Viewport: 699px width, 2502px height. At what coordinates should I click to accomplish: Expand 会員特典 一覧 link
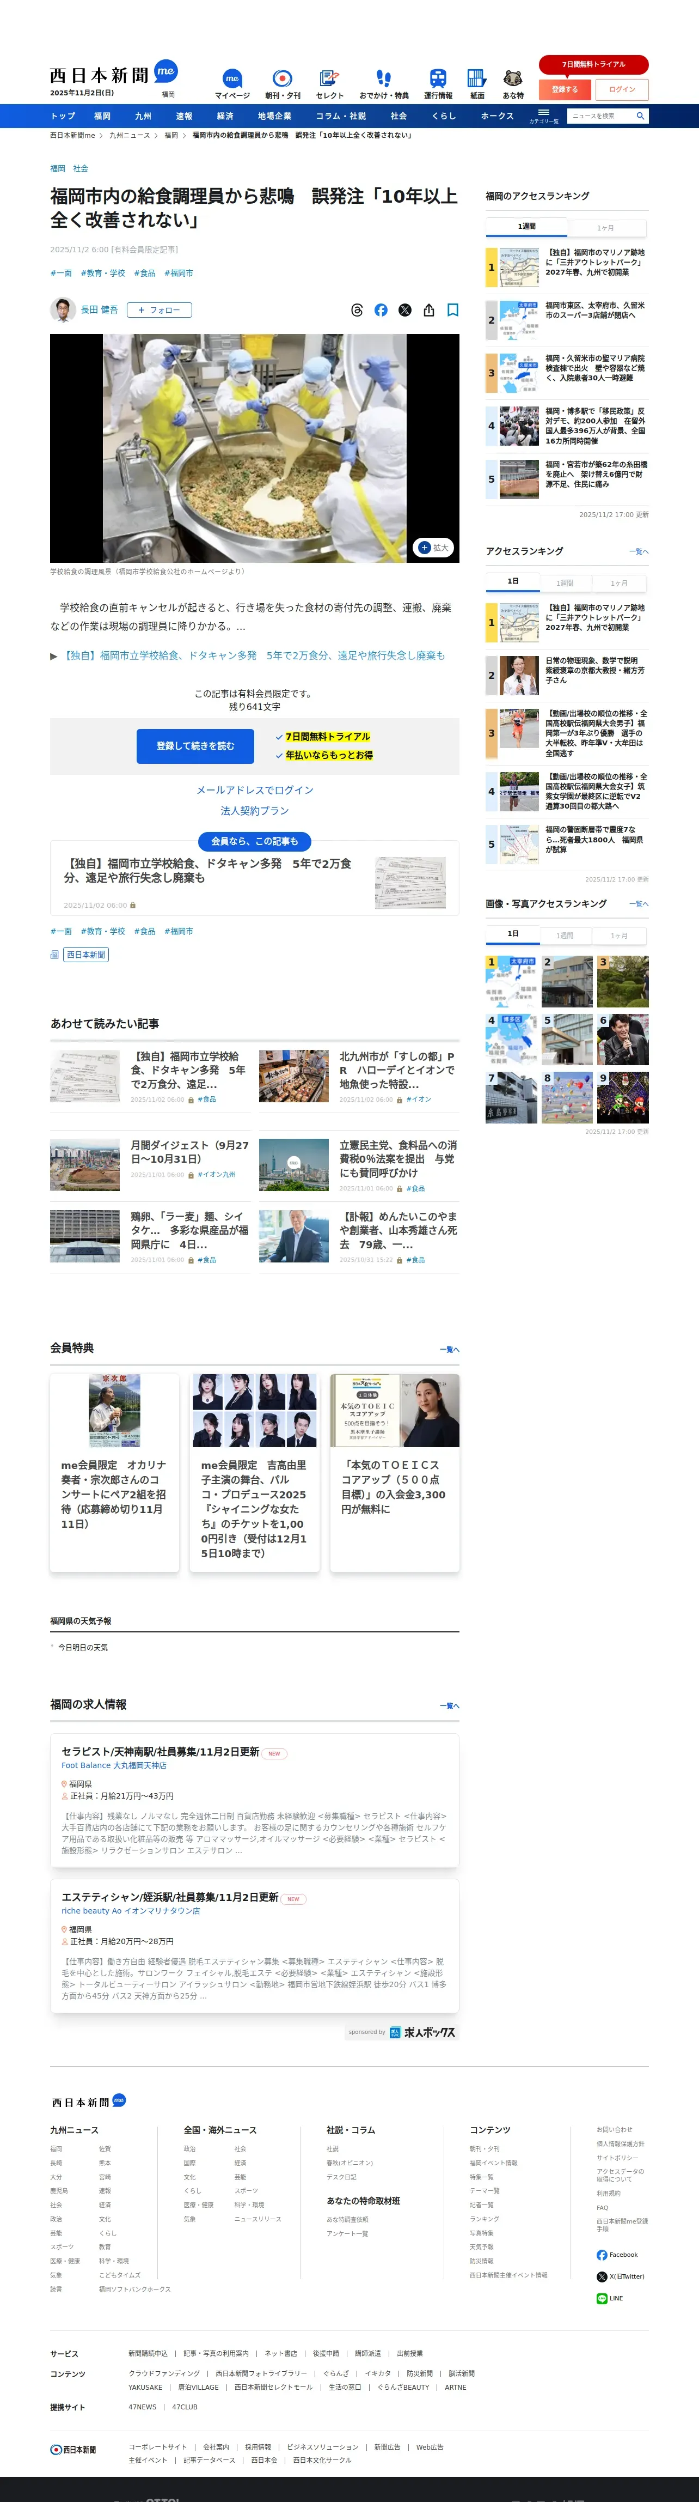point(450,1349)
